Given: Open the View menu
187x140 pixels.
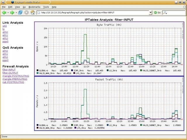Looking at the screenshot, I should [x=18, y=7].
